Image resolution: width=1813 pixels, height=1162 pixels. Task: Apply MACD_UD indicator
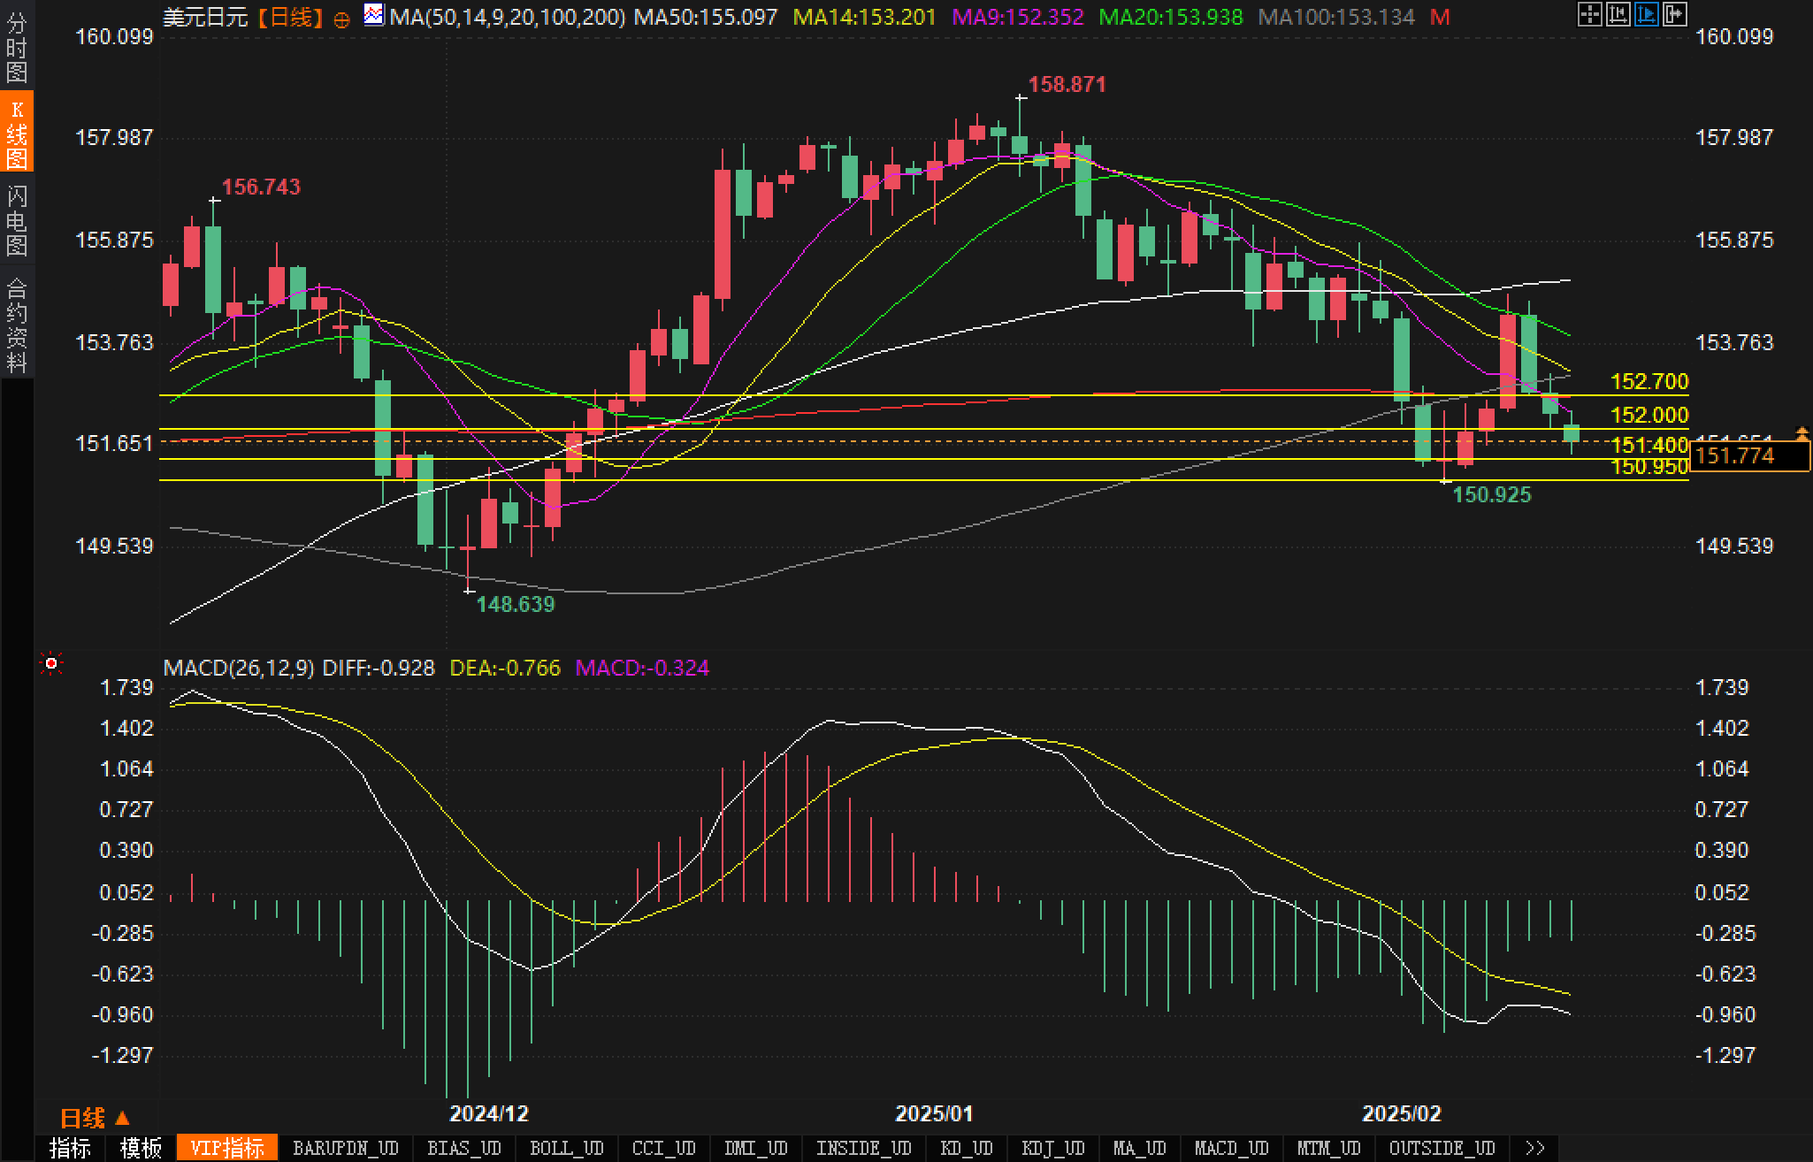1232,1148
